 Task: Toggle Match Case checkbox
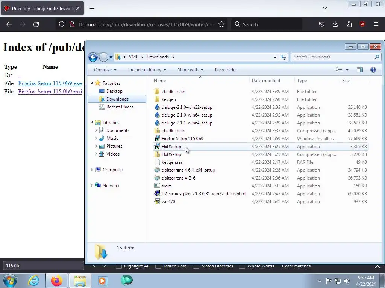(x=158, y=266)
